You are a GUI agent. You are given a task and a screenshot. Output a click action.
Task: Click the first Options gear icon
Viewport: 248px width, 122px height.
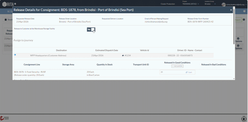[238, 38]
